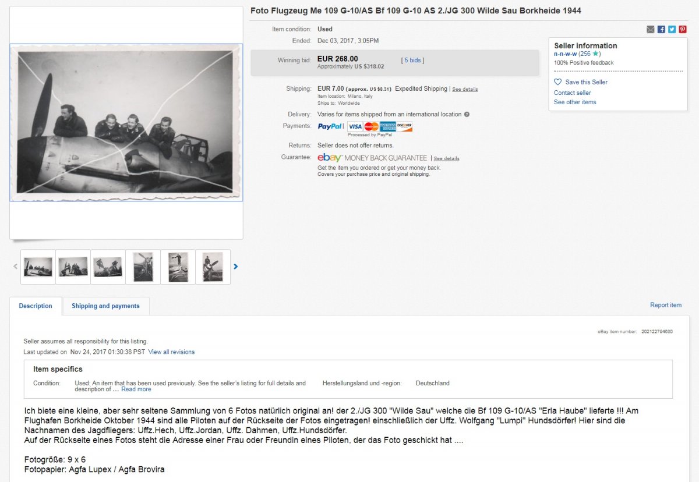Viewport: 699px width, 482px height.
Task: Click the heart icon beside Save this Seller
Action: (x=558, y=82)
